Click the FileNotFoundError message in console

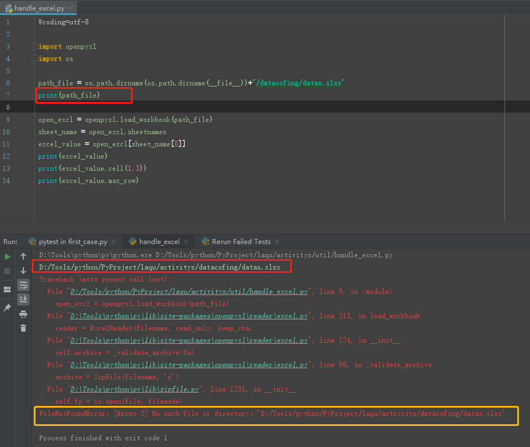(x=272, y=414)
